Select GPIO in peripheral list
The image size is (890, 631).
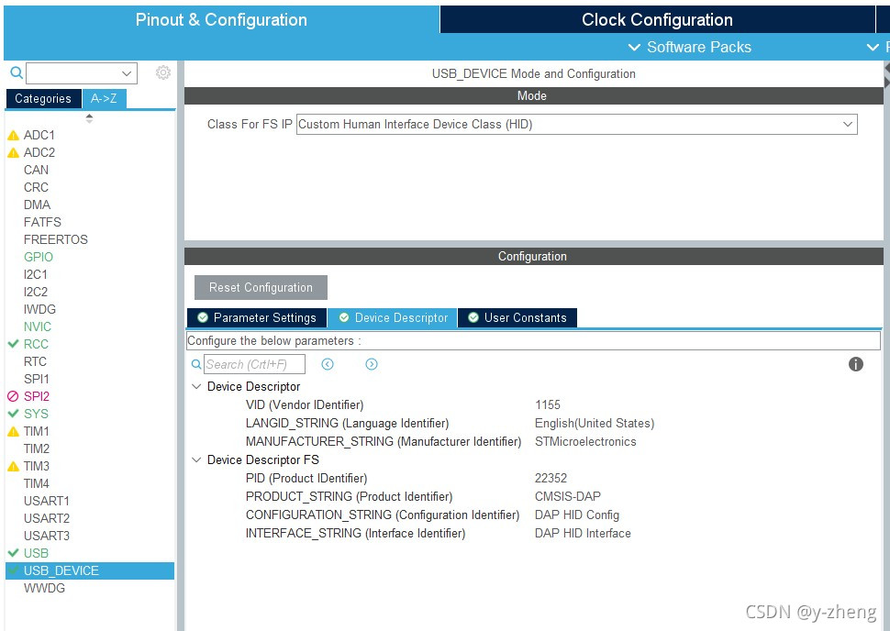click(38, 257)
